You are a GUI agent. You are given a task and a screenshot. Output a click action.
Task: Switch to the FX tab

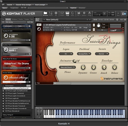(62, 83)
